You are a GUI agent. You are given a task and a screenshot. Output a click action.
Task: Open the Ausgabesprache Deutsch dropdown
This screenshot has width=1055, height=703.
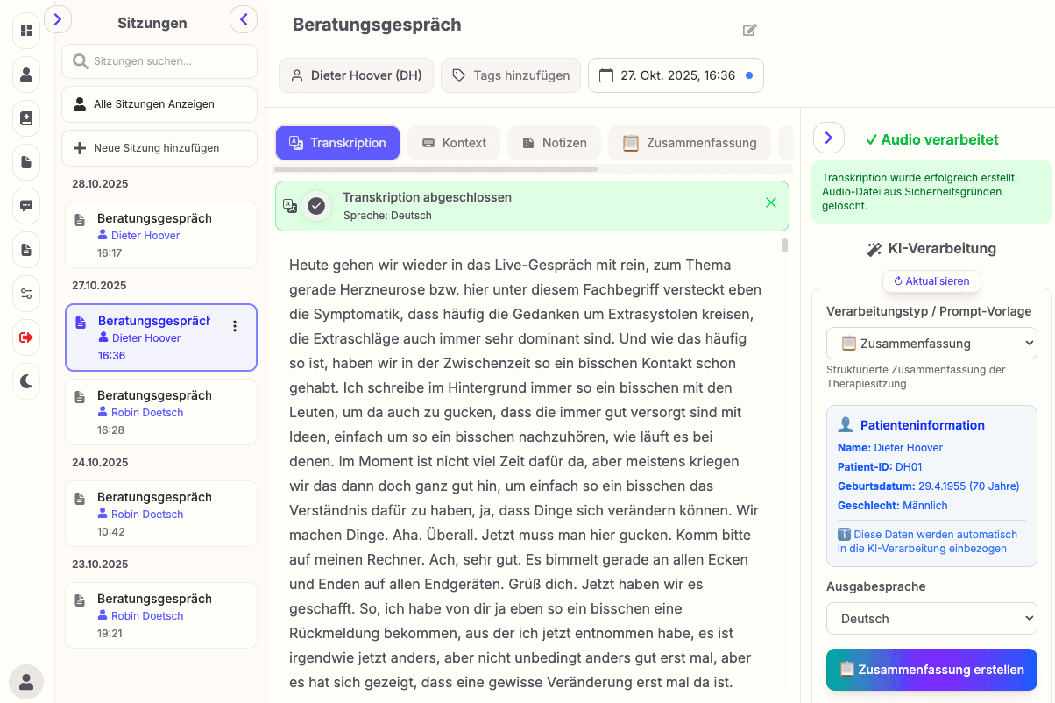pyautogui.click(x=931, y=619)
